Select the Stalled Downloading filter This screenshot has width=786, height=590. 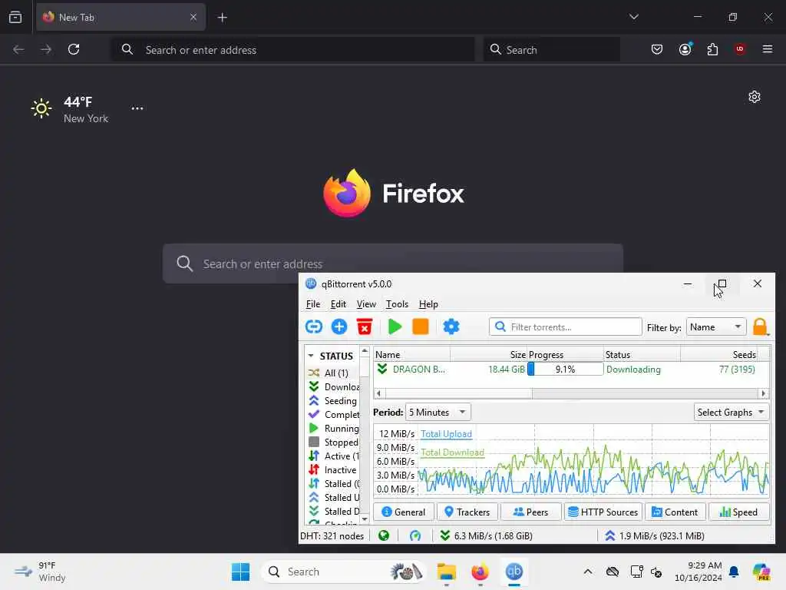pos(333,511)
